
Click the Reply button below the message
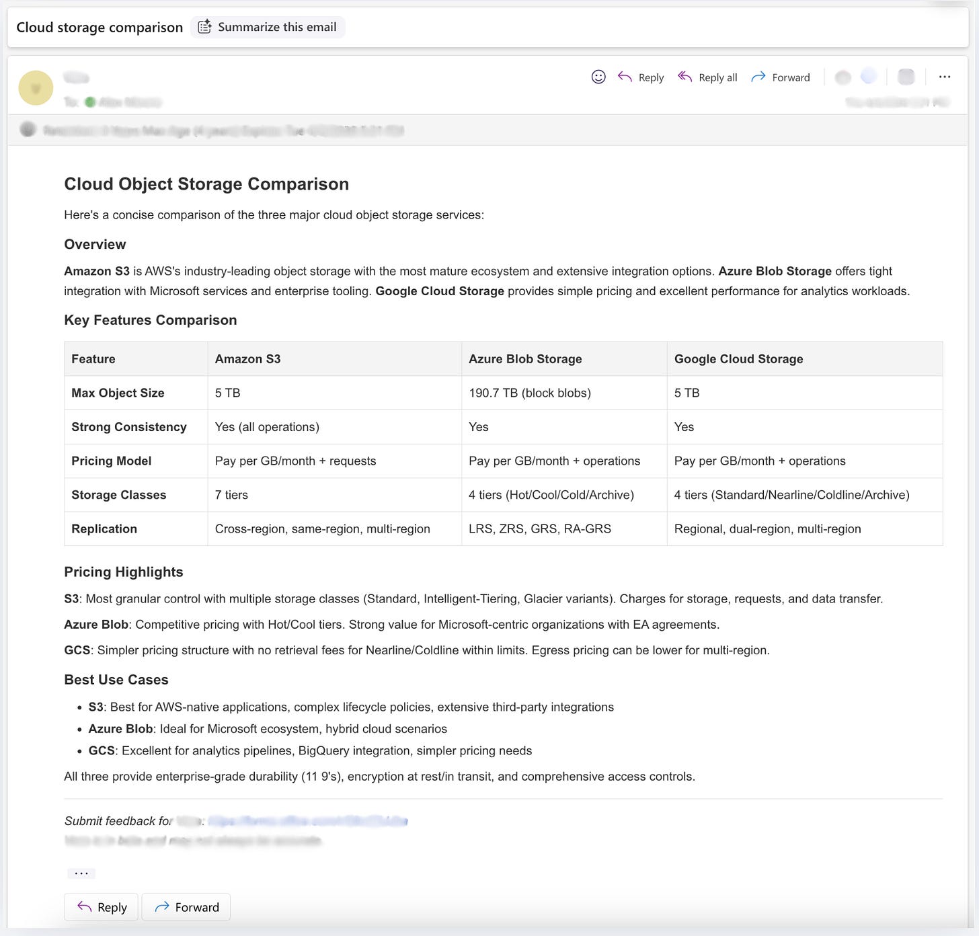[101, 907]
